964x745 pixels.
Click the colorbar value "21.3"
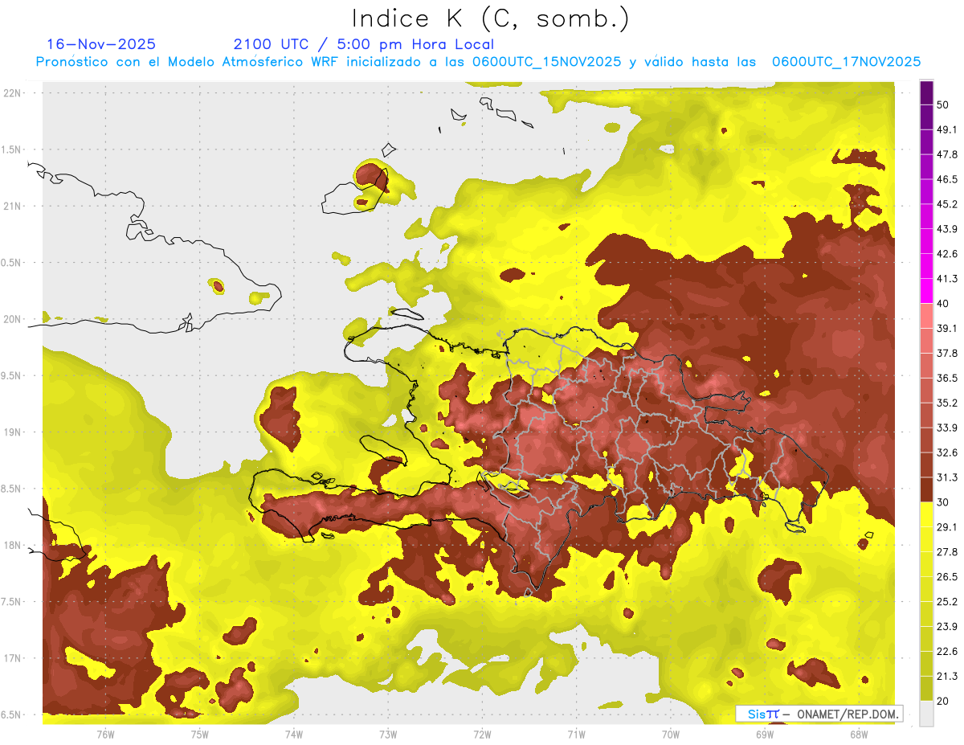point(946,676)
